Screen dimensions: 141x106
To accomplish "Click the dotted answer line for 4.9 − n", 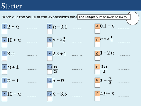I will [124, 96].
